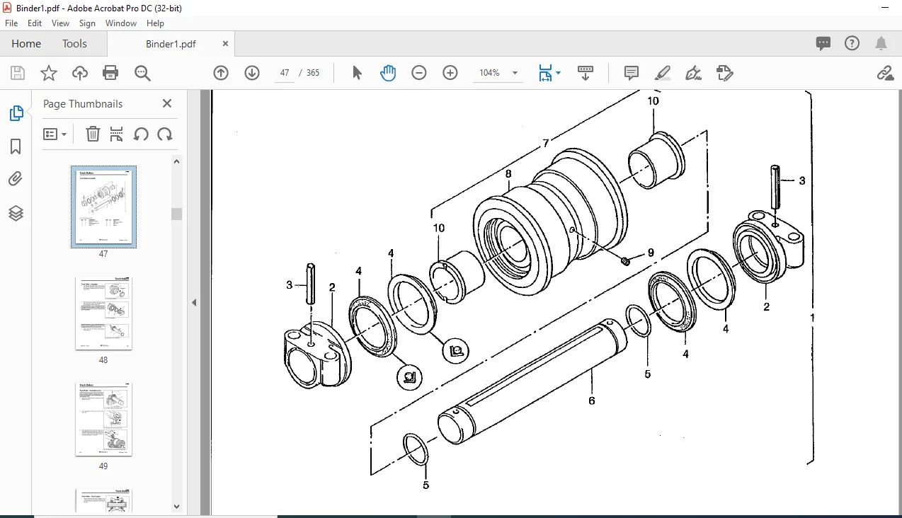Add a sticky note comment
Image resolution: width=902 pixels, height=518 pixels.
[632, 73]
